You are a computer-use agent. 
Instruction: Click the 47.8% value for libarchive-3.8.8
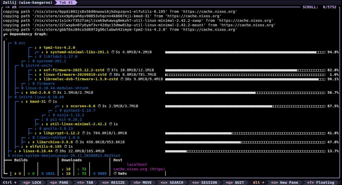click(333, 142)
